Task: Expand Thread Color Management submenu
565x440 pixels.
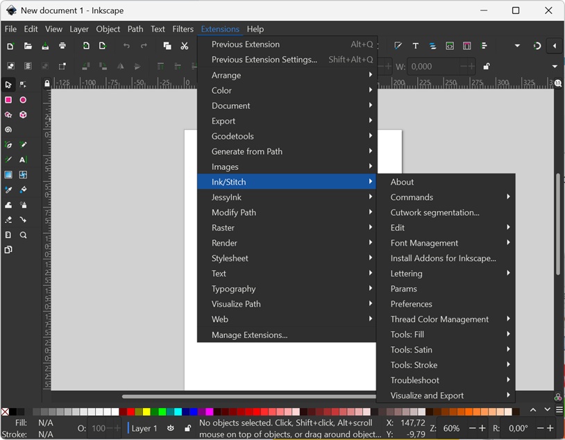Action: point(446,319)
